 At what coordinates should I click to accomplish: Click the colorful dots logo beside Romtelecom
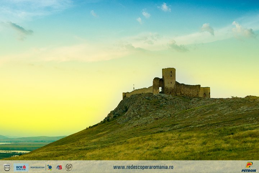click(50, 167)
